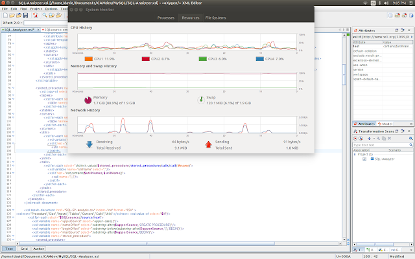
Task: Open the add-scenario dropdown arrow next to plus
Action: 374,138
